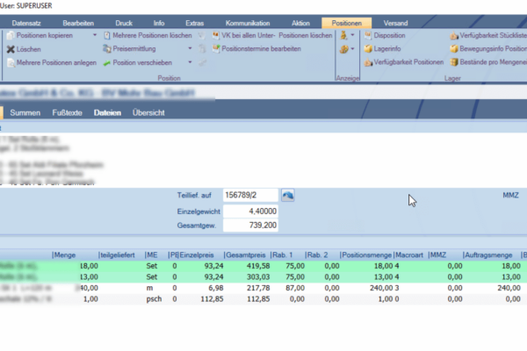Viewport: 527px width, 351px height.
Task: Expand the Position verschieben dropdown arrow
Action: [x=191, y=63]
